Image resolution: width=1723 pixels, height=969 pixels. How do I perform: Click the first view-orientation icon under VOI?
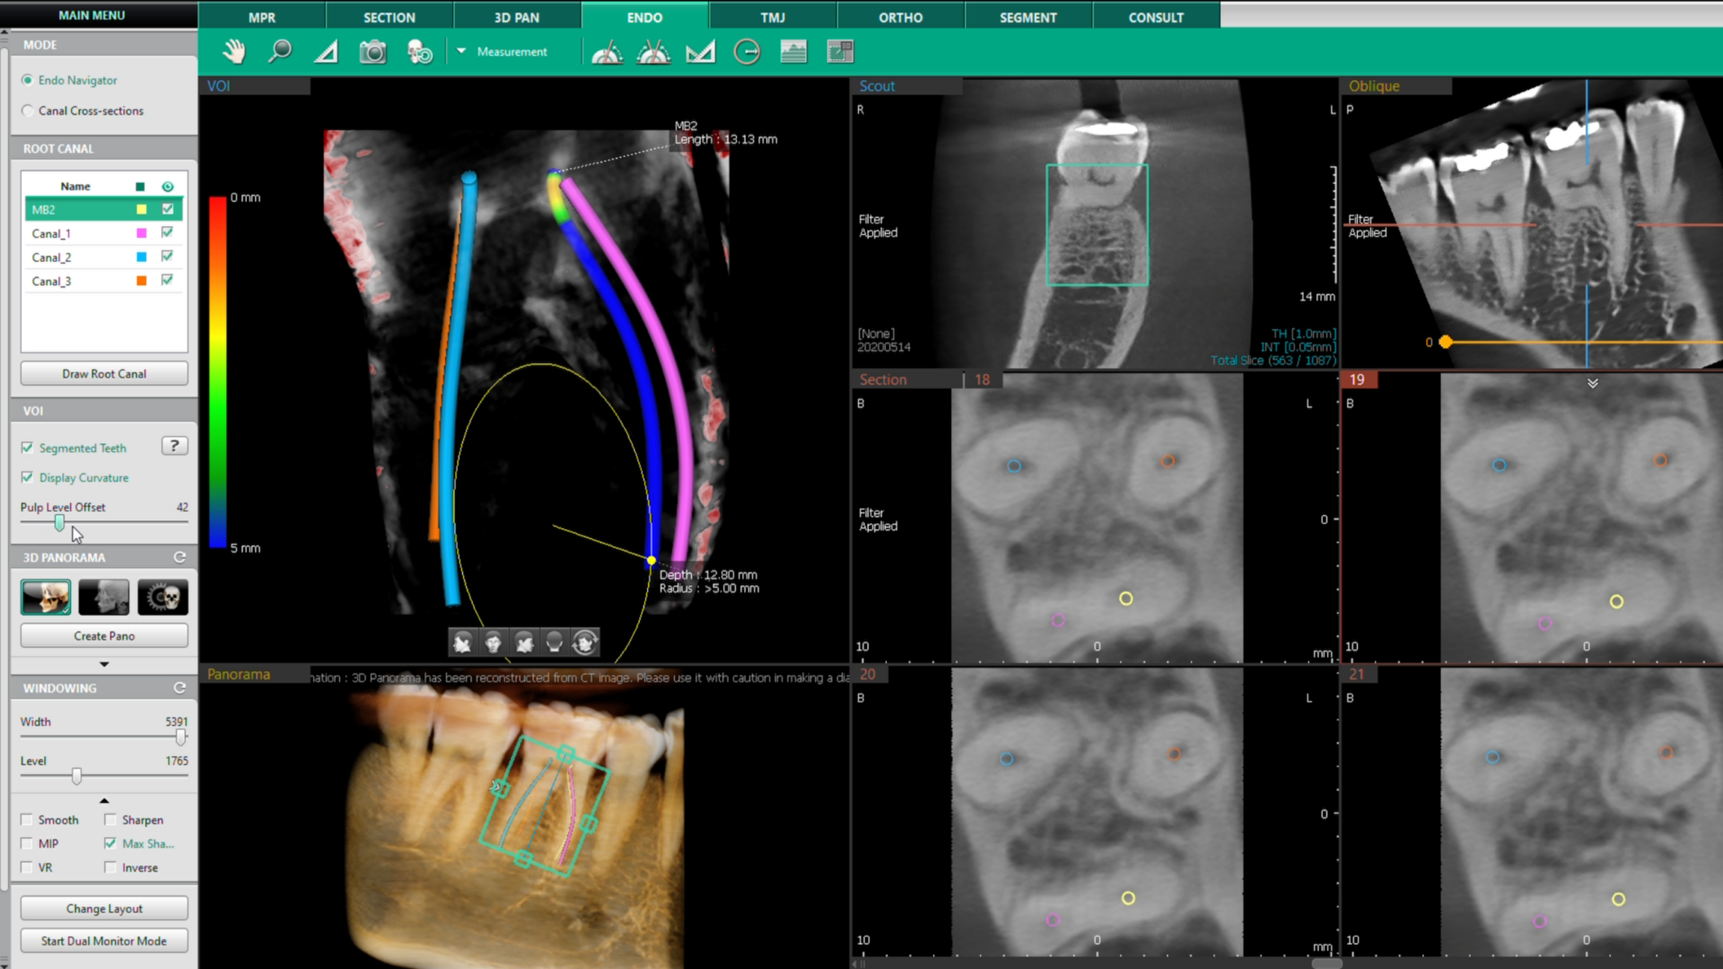(x=463, y=642)
